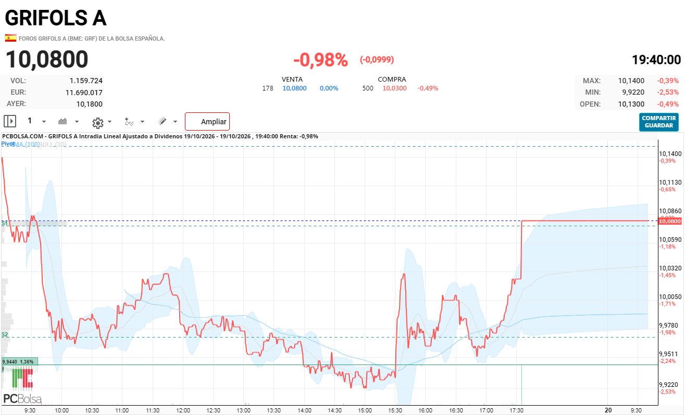Toggle the Pivot indicator legend label
685x415 pixels.
point(8,144)
